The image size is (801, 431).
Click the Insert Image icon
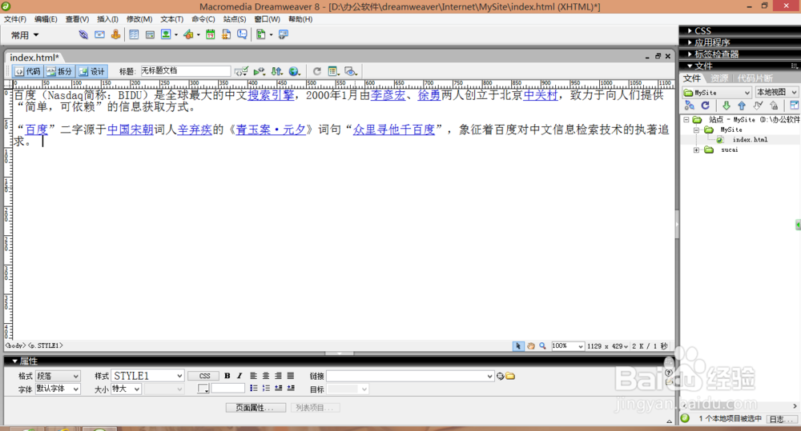(x=166, y=34)
